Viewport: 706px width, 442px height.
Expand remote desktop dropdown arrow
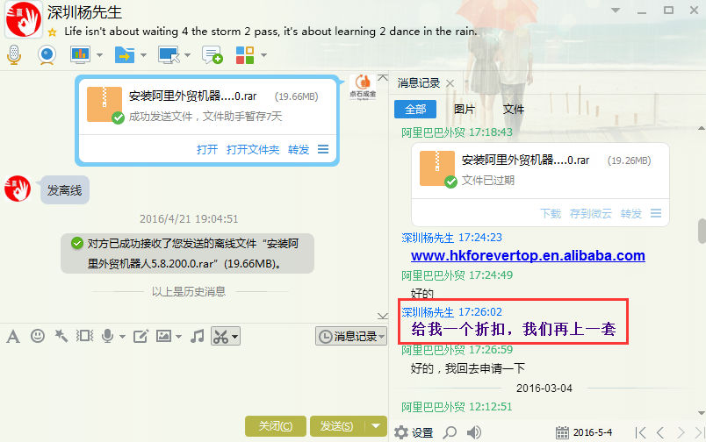click(188, 55)
